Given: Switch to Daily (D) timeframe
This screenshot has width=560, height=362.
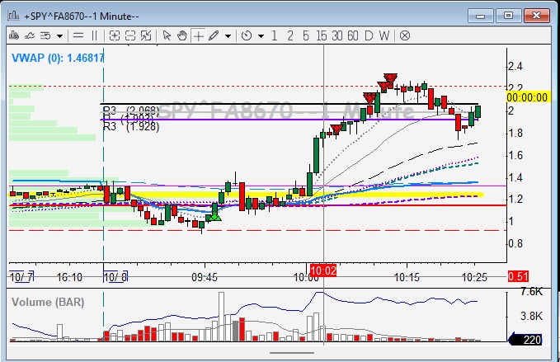Looking at the screenshot, I should point(369,35).
